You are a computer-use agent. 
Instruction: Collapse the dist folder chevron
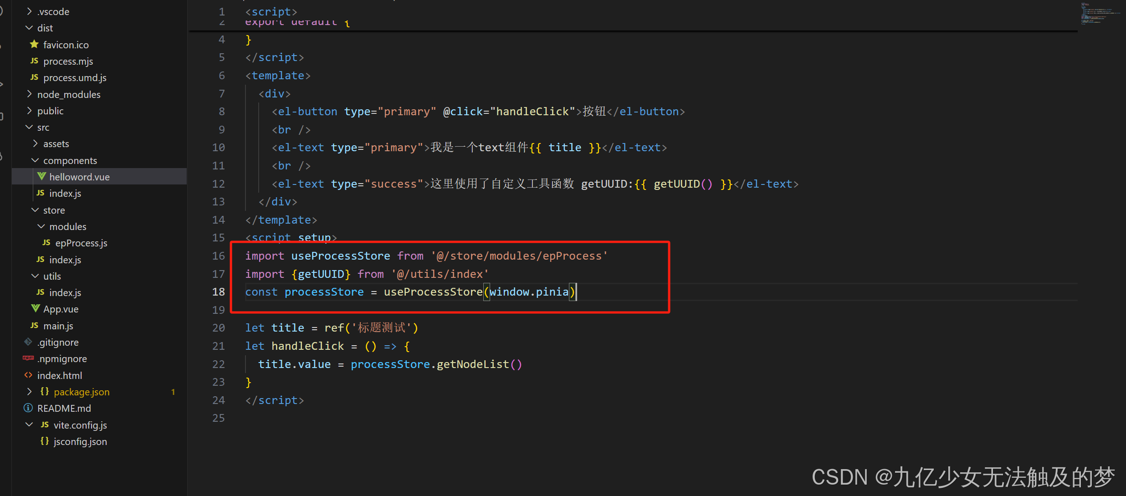pyautogui.click(x=29, y=28)
